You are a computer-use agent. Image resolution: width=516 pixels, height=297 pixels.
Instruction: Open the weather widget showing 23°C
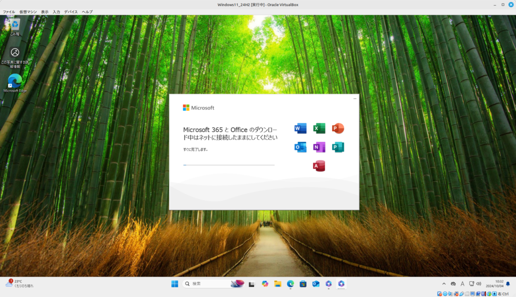click(x=19, y=284)
